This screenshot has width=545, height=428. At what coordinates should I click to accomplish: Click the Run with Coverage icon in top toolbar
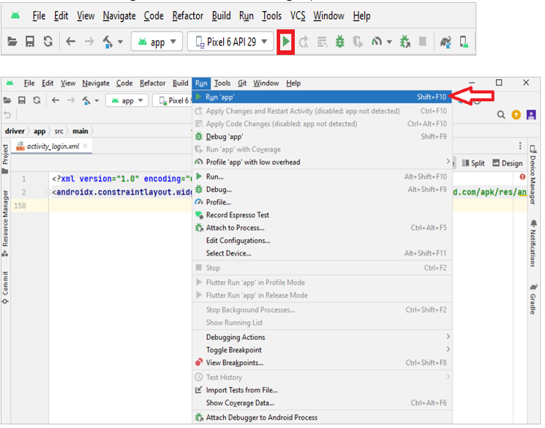(x=358, y=42)
